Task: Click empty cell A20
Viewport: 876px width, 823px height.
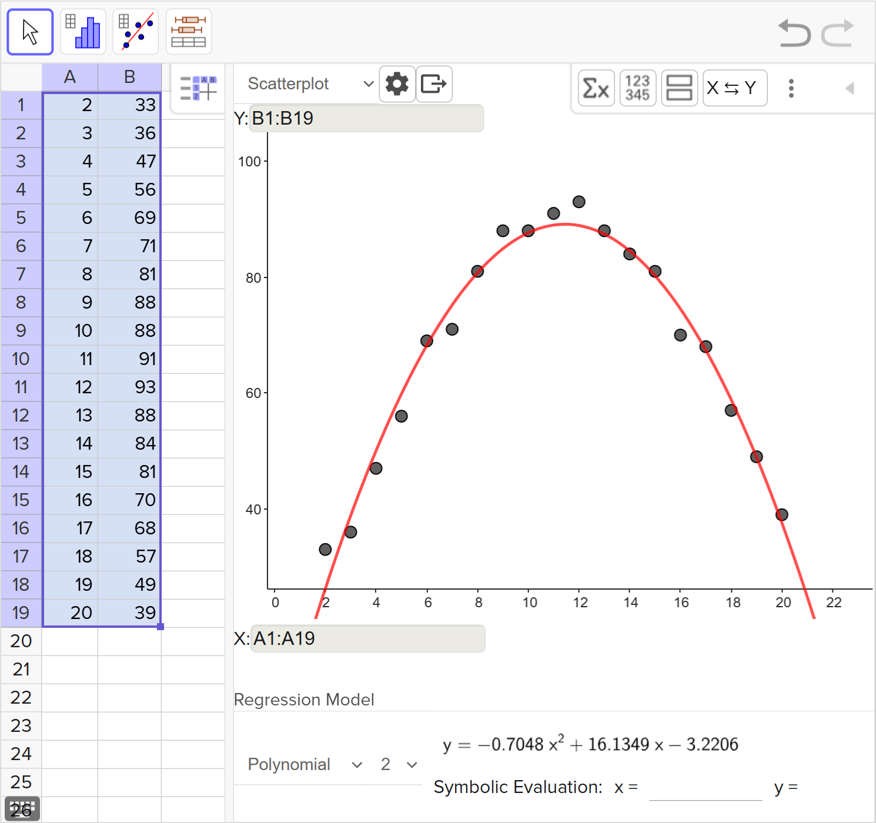Action: pos(70,641)
